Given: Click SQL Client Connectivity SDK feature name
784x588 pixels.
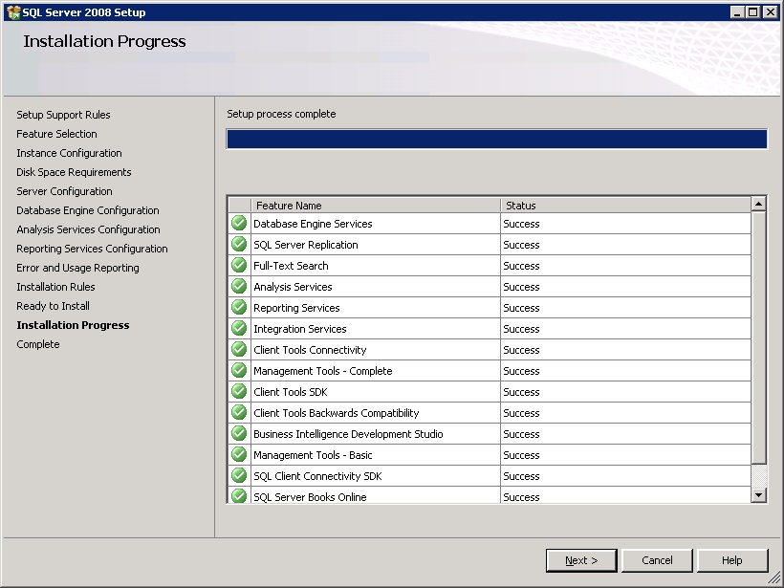Looking at the screenshot, I should coord(317,476).
